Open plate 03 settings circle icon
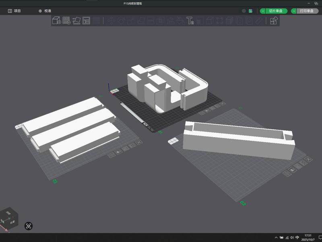Screen dimensions: 322x242 click(x=111, y=155)
